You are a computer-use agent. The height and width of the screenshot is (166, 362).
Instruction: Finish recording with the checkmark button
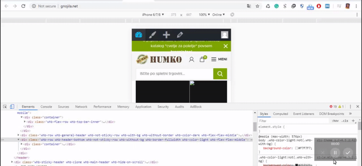point(348,152)
